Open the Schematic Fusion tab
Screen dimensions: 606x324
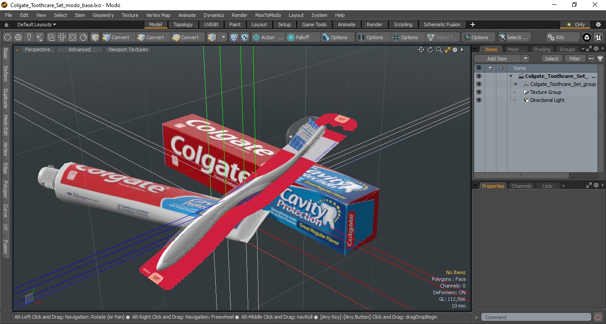442,24
